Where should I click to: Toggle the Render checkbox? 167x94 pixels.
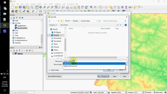[x=146, y=92]
